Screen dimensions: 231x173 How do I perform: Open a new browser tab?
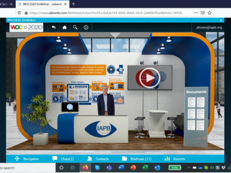tap(73, 4)
